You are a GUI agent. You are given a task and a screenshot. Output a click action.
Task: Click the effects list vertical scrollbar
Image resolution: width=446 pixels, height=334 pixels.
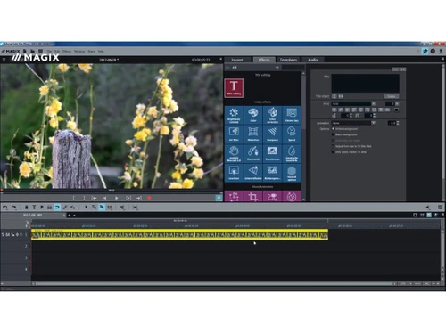(303, 101)
